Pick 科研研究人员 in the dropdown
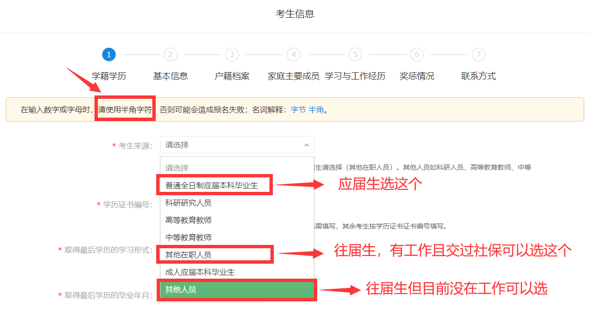Viewport: 590px width, 309px height. point(188,203)
